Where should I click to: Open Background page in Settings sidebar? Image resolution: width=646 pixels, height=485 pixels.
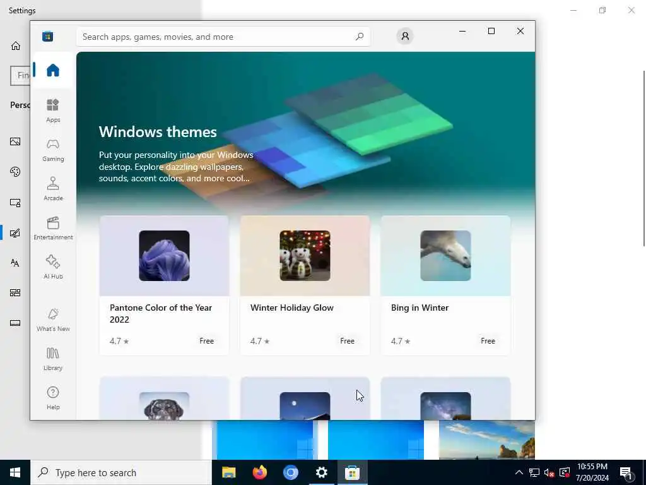(x=15, y=142)
